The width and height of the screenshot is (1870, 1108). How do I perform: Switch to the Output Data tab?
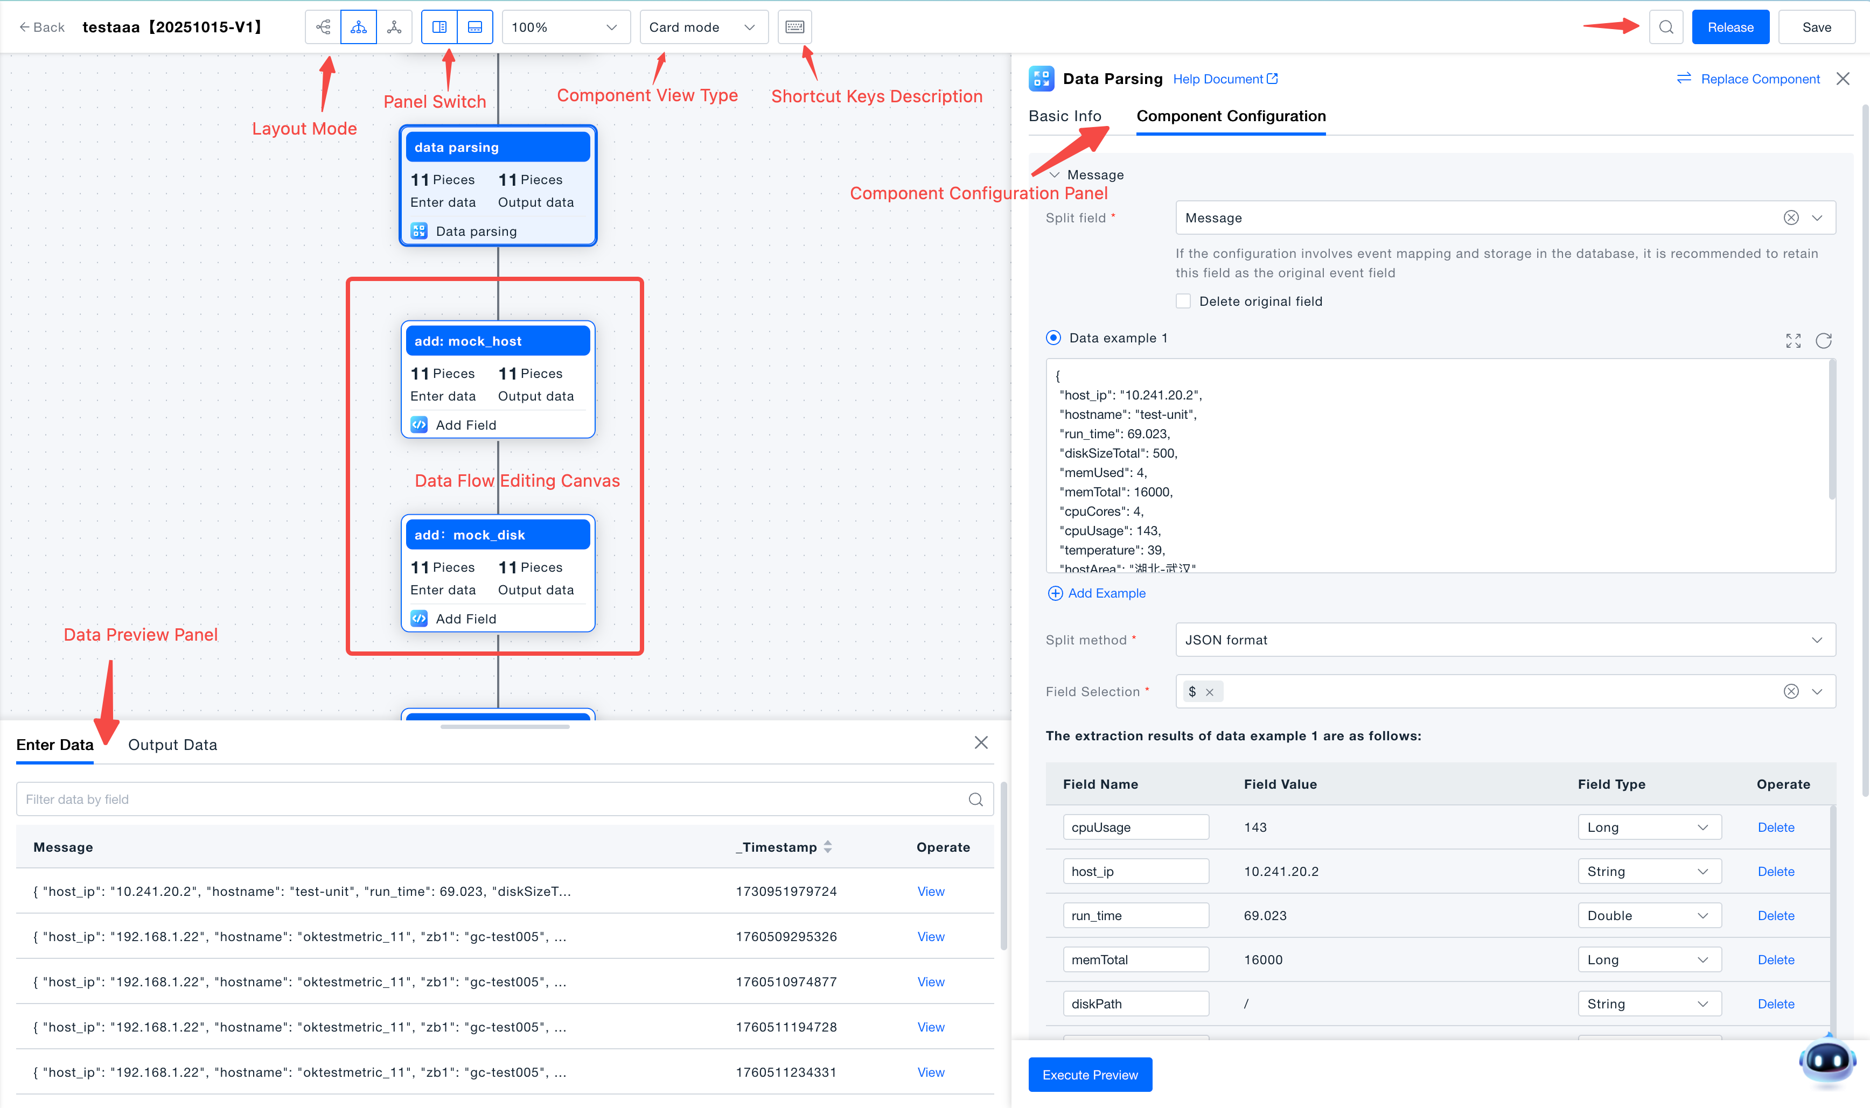[x=172, y=745]
